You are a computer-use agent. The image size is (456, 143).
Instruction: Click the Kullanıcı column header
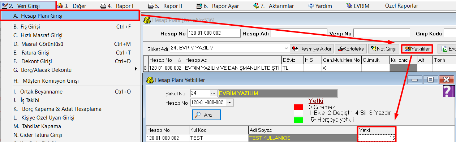403,60
